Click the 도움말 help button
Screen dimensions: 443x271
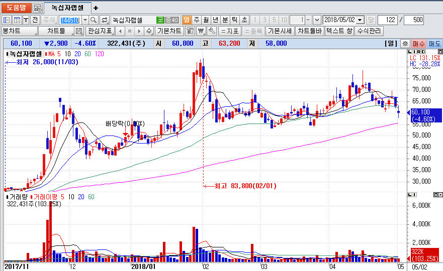[x=16, y=8]
